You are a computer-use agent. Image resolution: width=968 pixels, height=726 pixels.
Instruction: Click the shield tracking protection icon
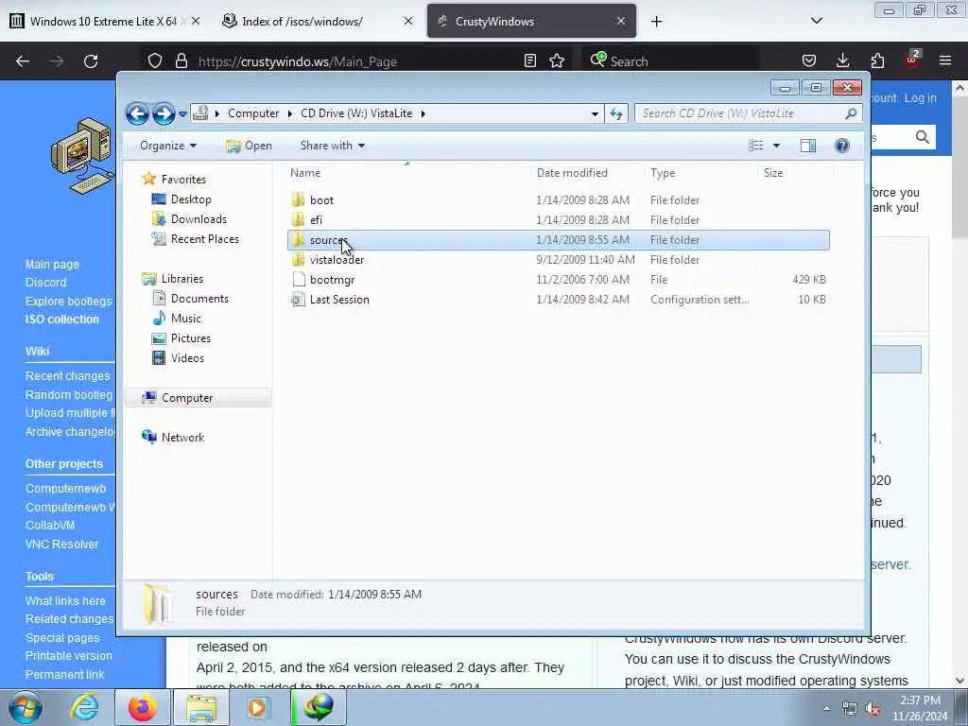(x=155, y=61)
